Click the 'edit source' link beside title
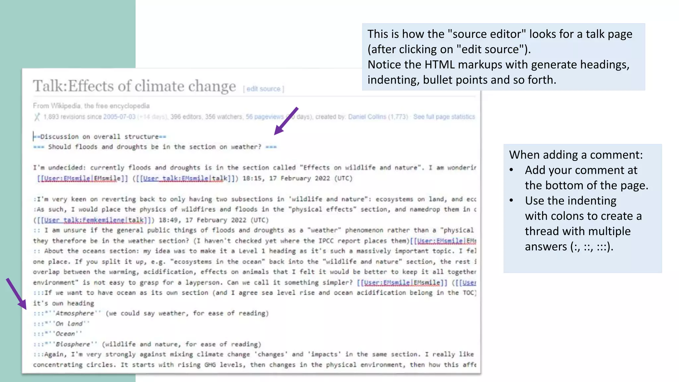This screenshot has height=382, width=679. pos(264,89)
